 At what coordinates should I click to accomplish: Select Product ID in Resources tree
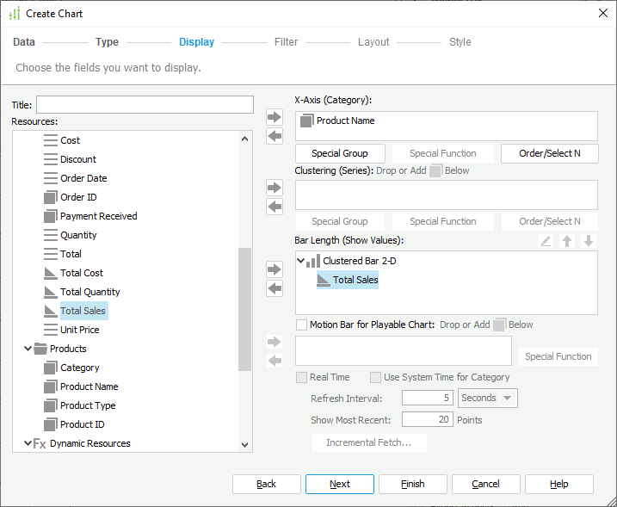click(83, 424)
